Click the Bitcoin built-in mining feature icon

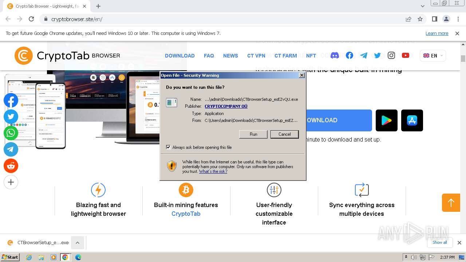coord(186,190)
